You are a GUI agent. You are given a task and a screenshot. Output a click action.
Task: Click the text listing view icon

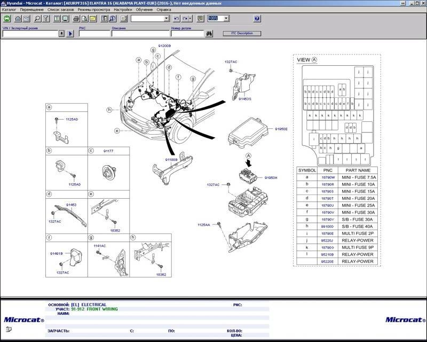57,19
